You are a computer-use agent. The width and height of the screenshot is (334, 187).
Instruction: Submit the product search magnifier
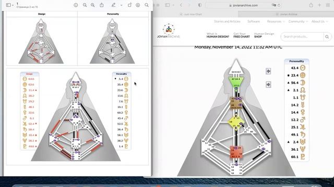[327, 37]
